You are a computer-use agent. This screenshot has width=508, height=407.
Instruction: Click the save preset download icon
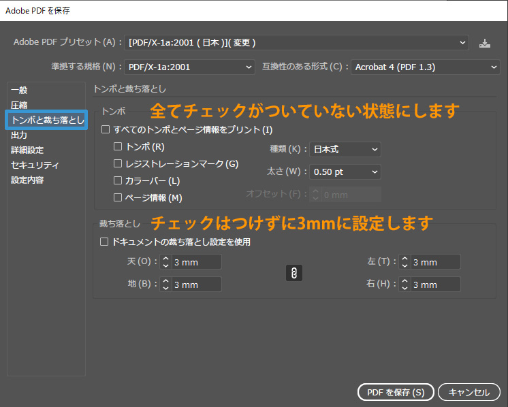pyautogui.click(x=485, y=44)
